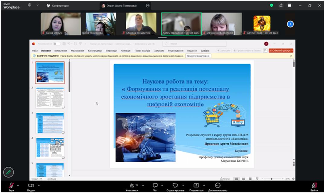Image resolution: width=325 pixels, height=193 pixels.
Task: Turn on the camera via Видео
Action: tap(31, 185)
